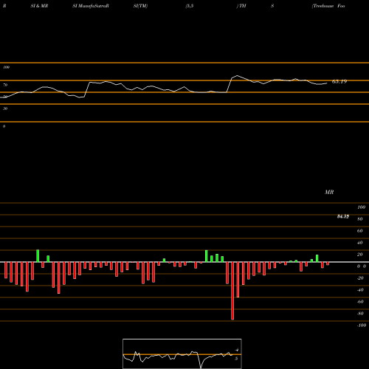Click the 'MR' panel label
The image size is (369, 369).
329,192
